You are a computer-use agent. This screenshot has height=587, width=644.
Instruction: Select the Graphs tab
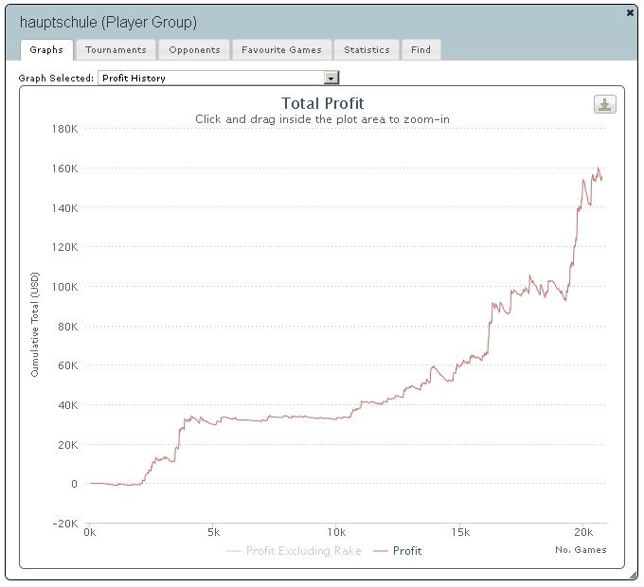tap(46, 50)
